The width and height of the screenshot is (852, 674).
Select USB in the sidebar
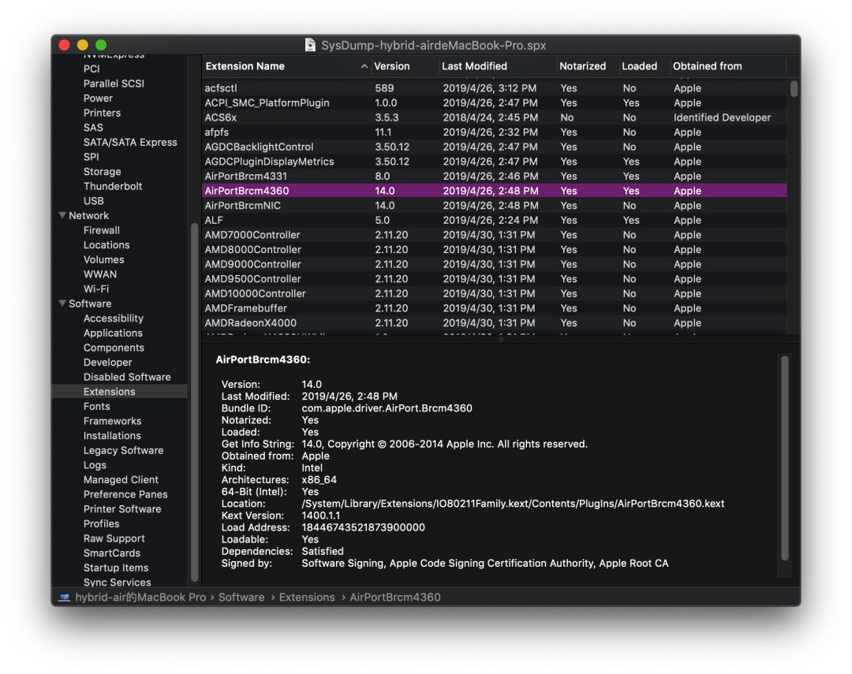93,201
